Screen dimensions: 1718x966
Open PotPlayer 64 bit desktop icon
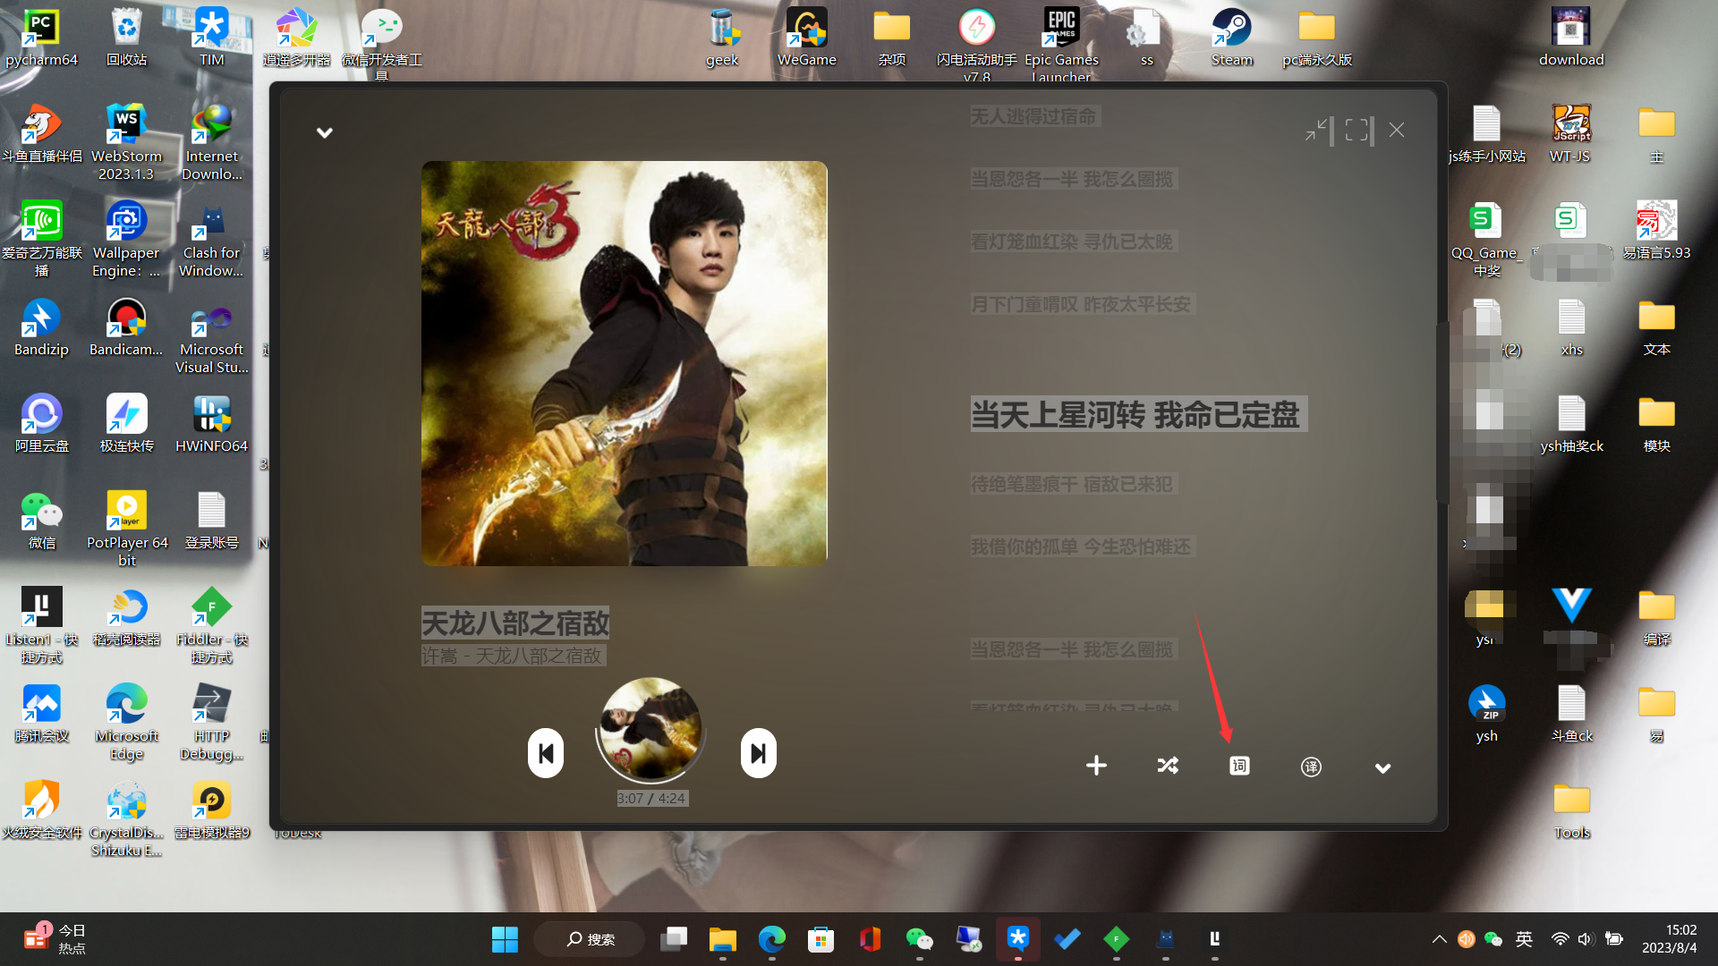click(x=126, y=530)
